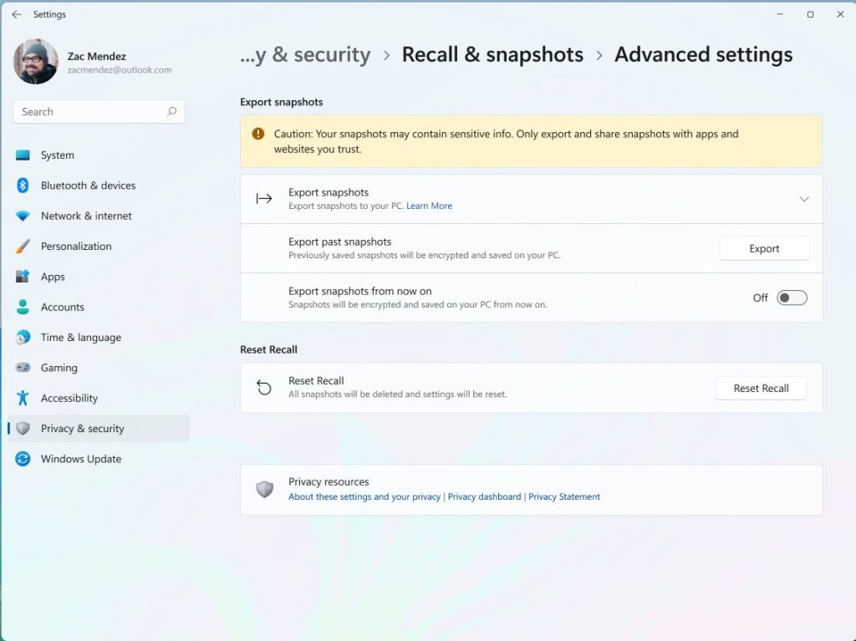Click the back arrow in title bar

(x=17, y=14)
